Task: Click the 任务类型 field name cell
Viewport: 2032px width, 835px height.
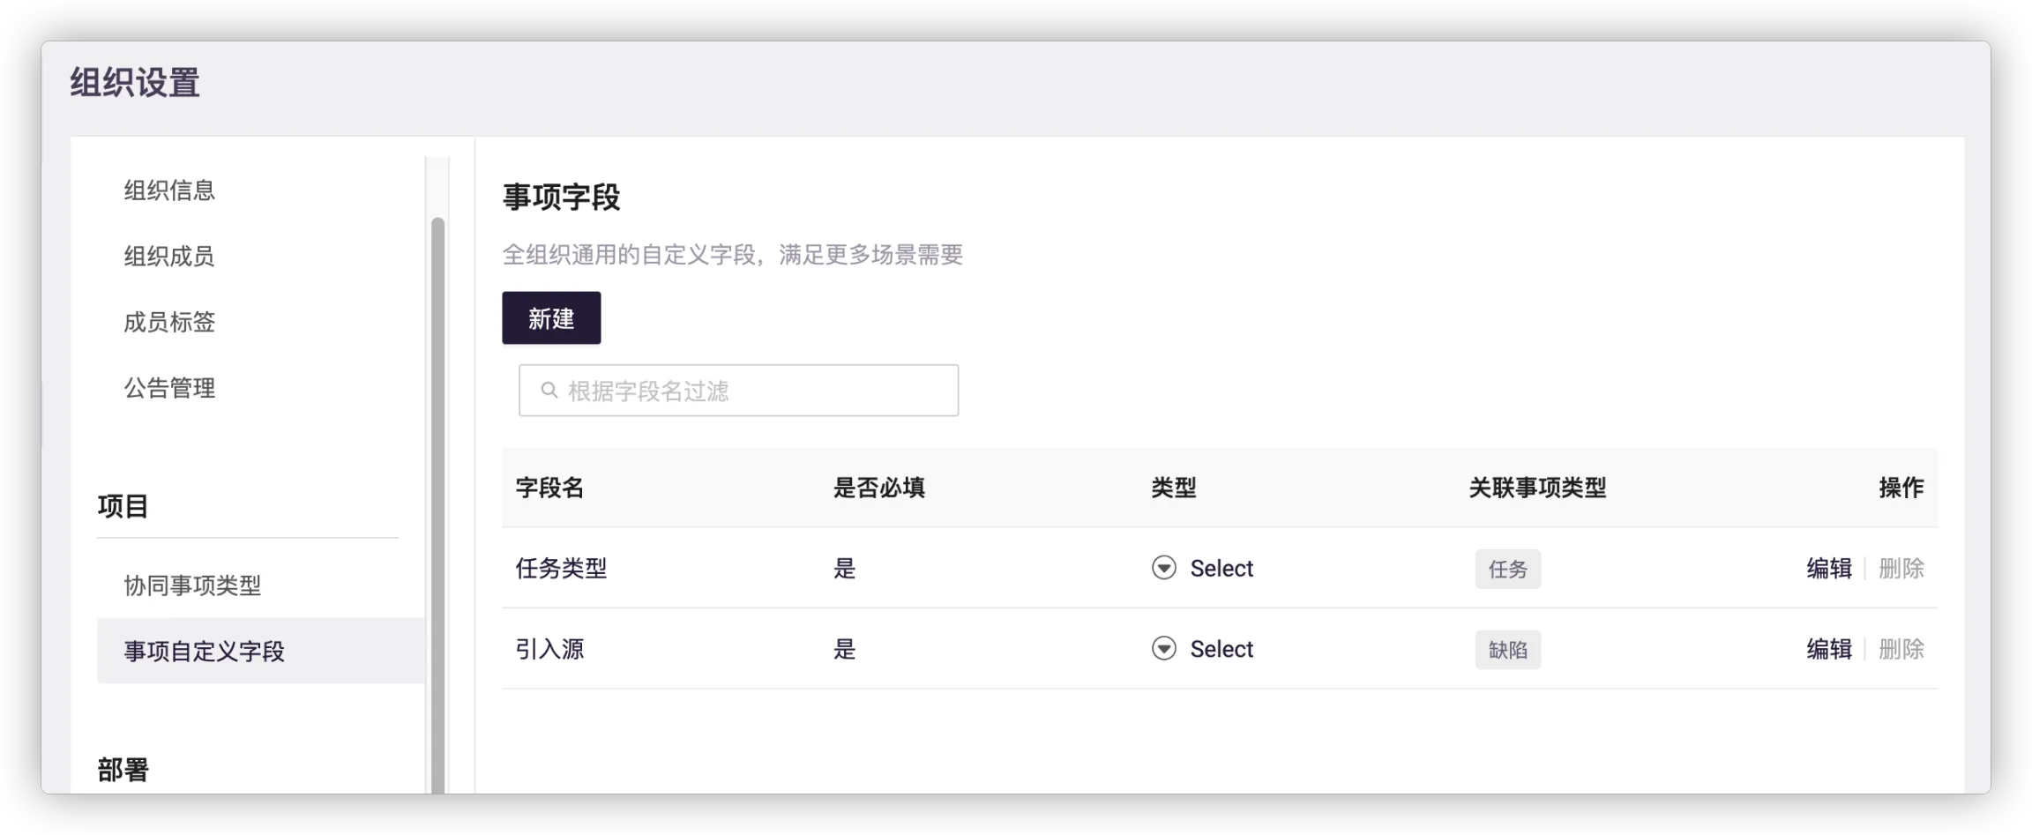Action: tap(561, 569)
